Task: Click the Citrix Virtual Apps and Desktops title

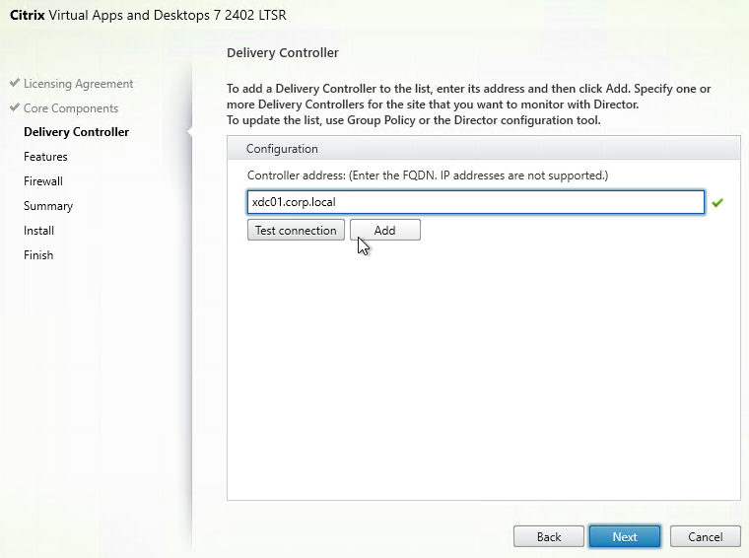Action: click(x=148, y=15)
